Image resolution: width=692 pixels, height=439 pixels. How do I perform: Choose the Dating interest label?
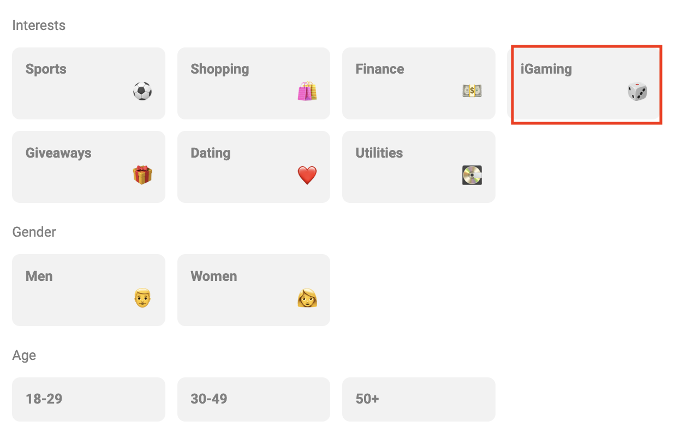point(211,153)
